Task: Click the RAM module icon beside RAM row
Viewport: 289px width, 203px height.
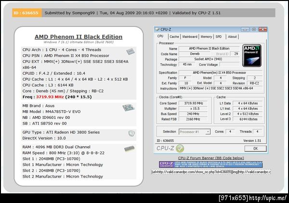Action: coord(130,149)
